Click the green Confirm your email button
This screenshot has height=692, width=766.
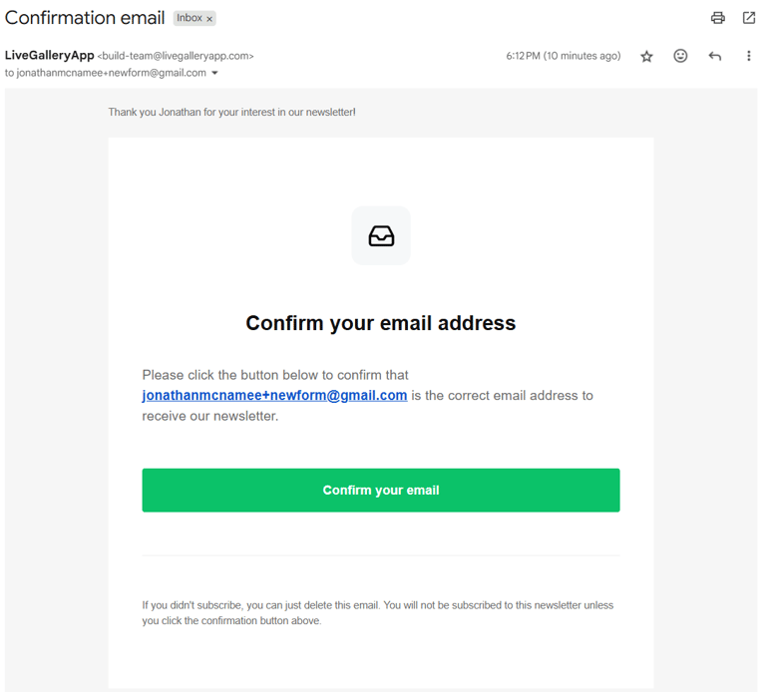[x=381, y=491]
